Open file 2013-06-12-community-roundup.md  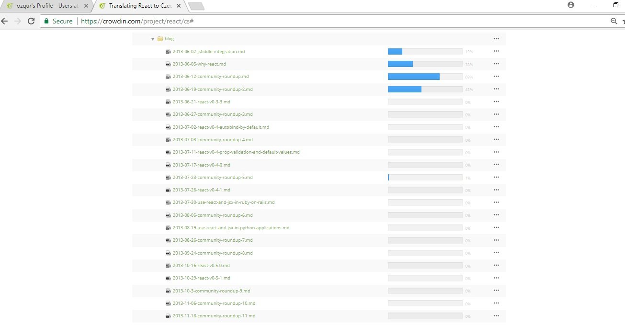pyautogui.click(x=211, y=77)
